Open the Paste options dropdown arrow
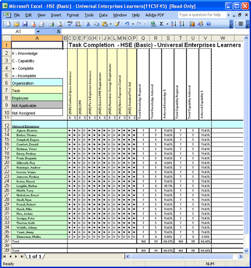The width and height of the screenshot is (251, 268). coord(111,24)
